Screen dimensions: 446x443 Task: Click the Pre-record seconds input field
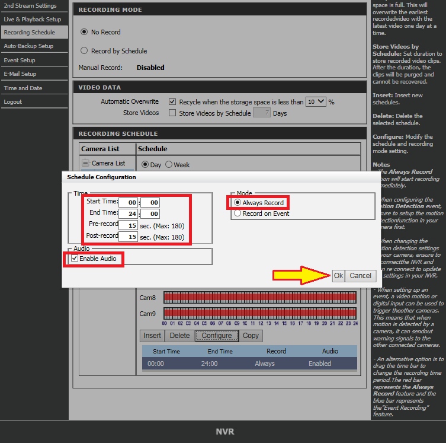coord(127,225)
